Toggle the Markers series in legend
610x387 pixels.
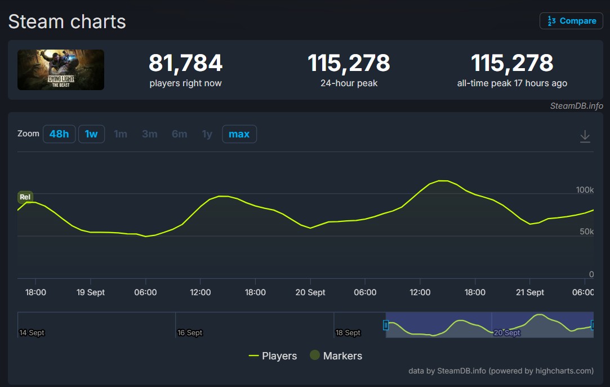point(336,356)
